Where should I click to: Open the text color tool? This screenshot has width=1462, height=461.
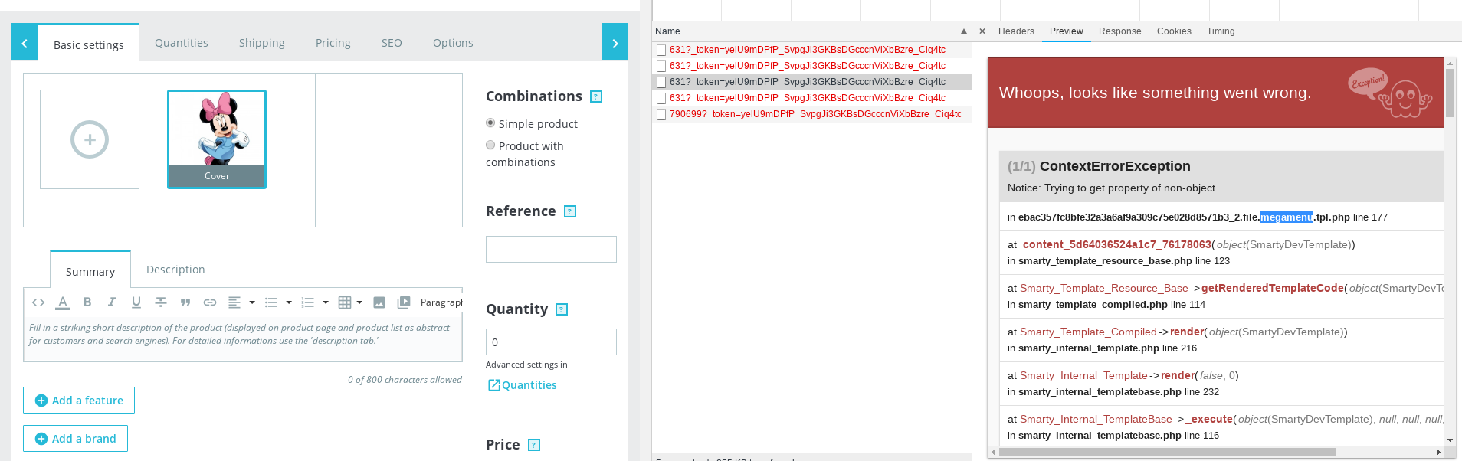coord(63,302)
